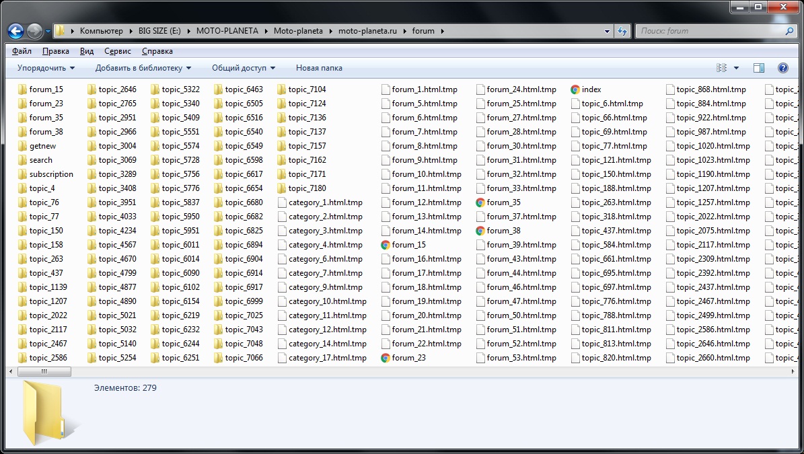Open the Сервис menu

coord(118,51)
